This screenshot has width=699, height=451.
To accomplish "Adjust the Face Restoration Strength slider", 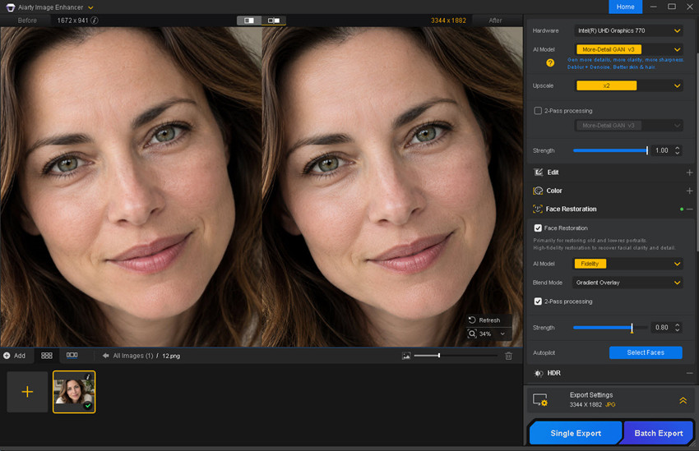I will [610, 328].
